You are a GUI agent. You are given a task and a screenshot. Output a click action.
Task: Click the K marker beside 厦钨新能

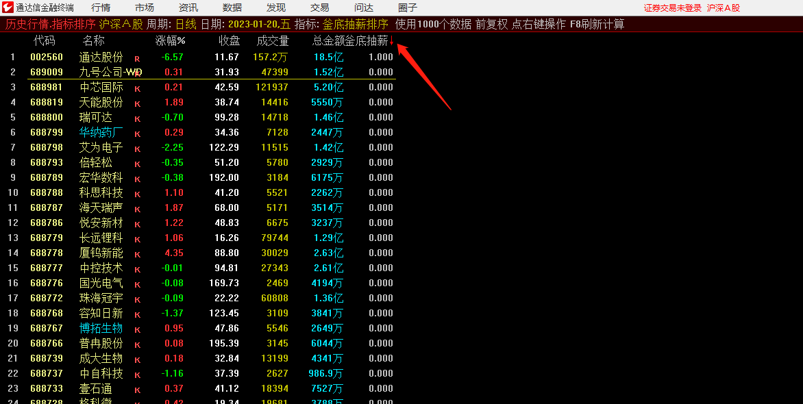[137, 254]
